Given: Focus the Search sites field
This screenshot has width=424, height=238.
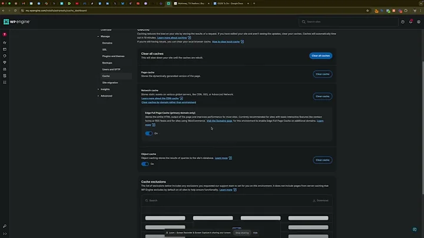Looking at the screenshot, I should tap(349, 22).
